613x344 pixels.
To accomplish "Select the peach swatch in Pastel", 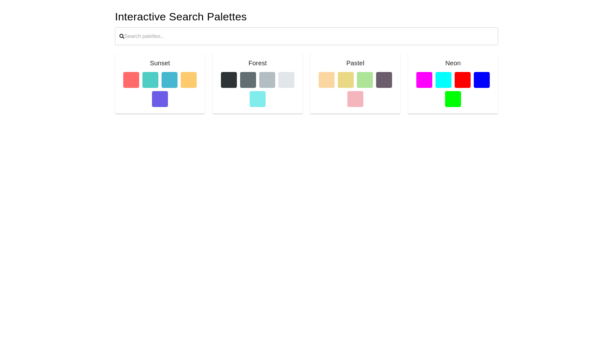I will [x=326, y=80].
